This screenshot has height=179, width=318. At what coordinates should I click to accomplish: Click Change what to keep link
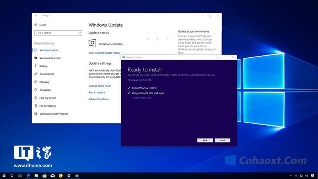142,98
